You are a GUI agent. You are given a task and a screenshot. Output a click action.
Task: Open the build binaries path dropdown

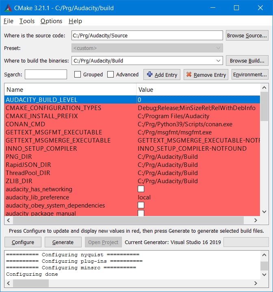point(218,61)
